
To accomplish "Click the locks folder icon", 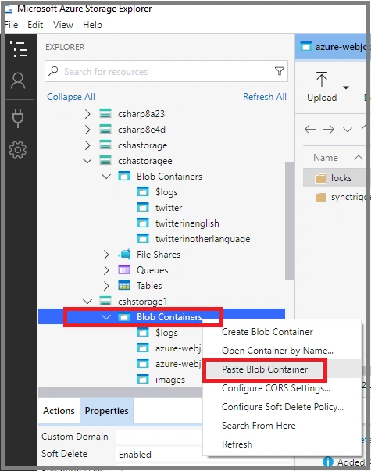I will (x=320, y=178).
